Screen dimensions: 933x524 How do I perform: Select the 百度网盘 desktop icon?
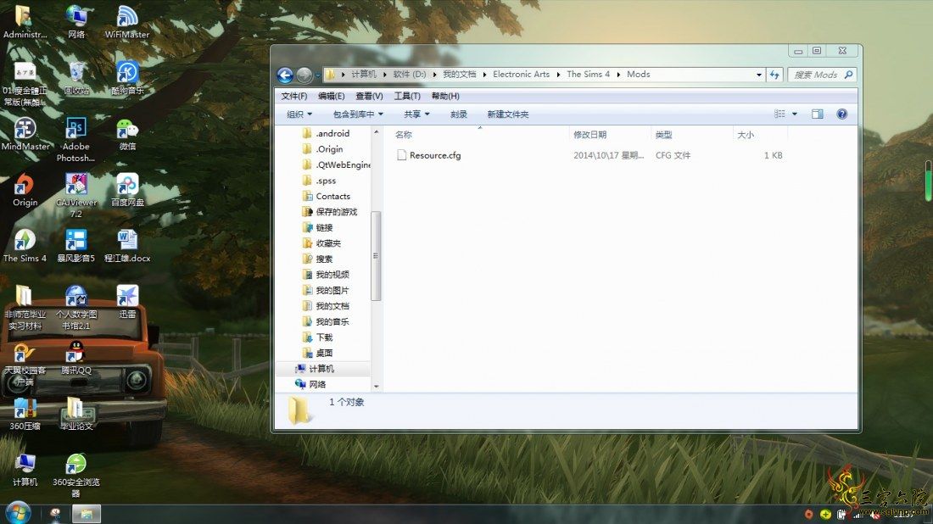tap(127, 190)
